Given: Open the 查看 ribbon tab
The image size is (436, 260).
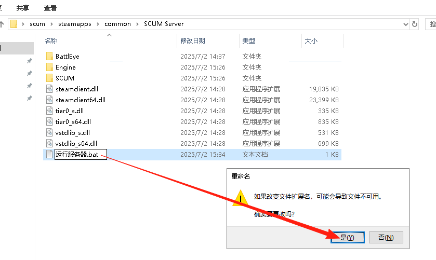Looking at the screenshot, I should tap(50, 8).
